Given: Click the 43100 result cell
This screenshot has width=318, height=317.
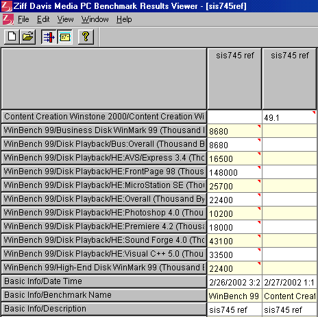Looking at the screenshot, I should [234, 241].
